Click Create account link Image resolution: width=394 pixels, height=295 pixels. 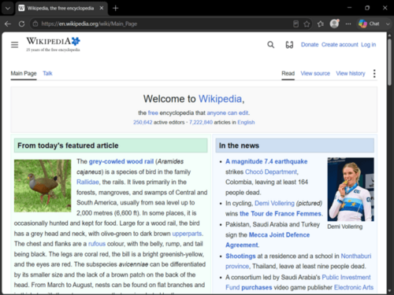340,45
